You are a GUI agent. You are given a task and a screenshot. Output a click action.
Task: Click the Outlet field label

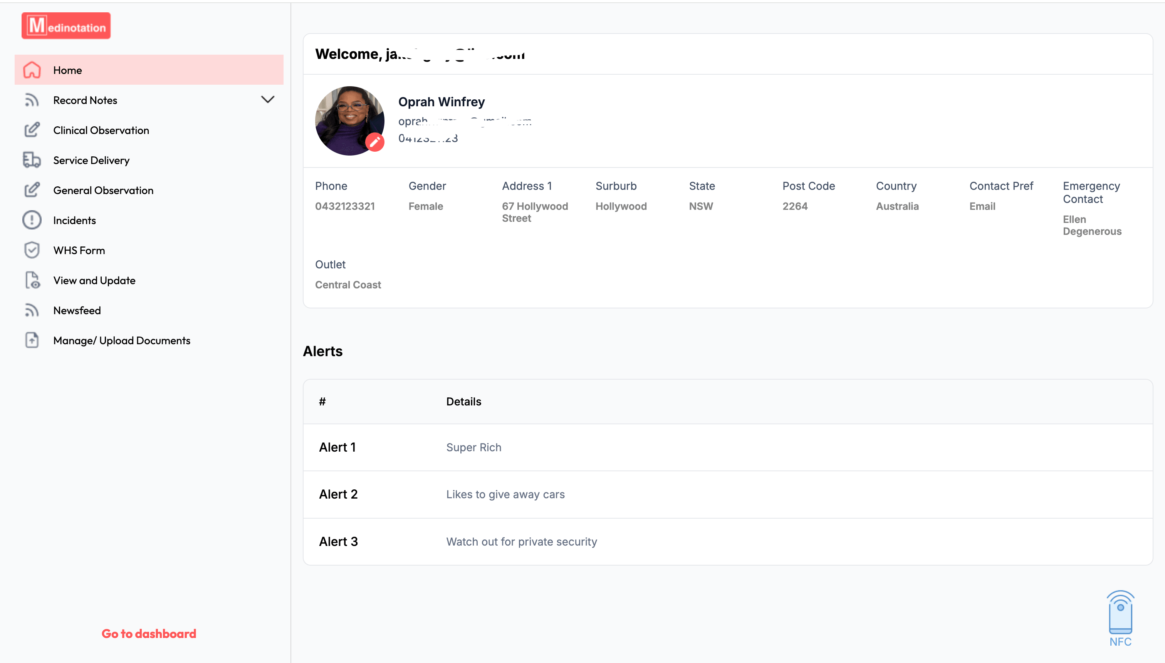[x=330, y=264]
